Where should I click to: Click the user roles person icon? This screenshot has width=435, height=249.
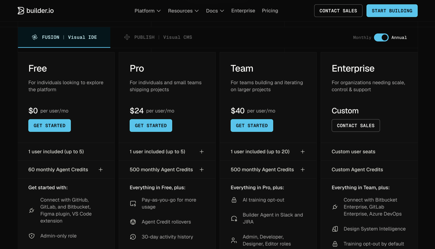click(x=234, y=240)
